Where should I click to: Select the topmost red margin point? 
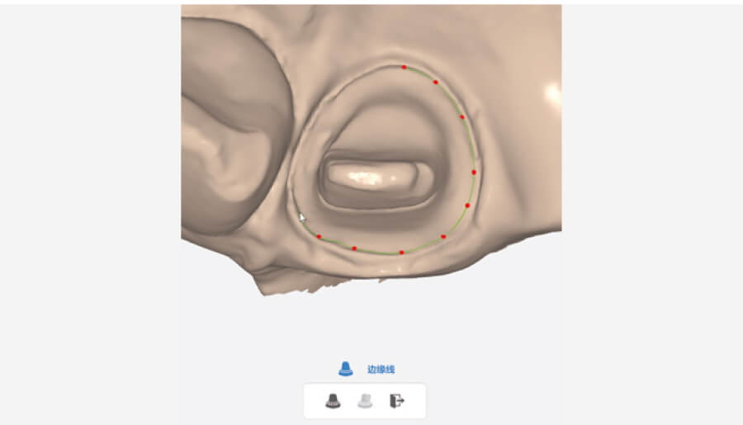404,68
